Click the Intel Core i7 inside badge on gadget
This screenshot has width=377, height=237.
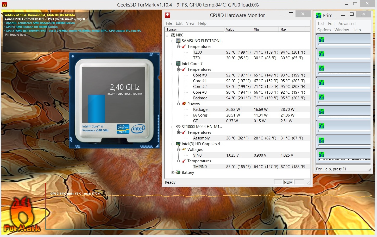[x=123, y=129]
